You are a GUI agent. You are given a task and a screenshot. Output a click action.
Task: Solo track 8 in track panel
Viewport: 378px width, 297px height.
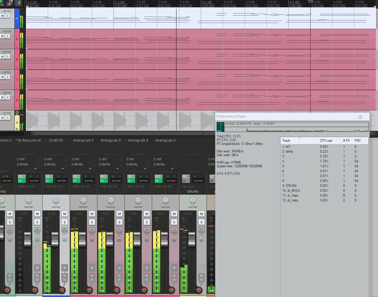click(x=8, y=97)
